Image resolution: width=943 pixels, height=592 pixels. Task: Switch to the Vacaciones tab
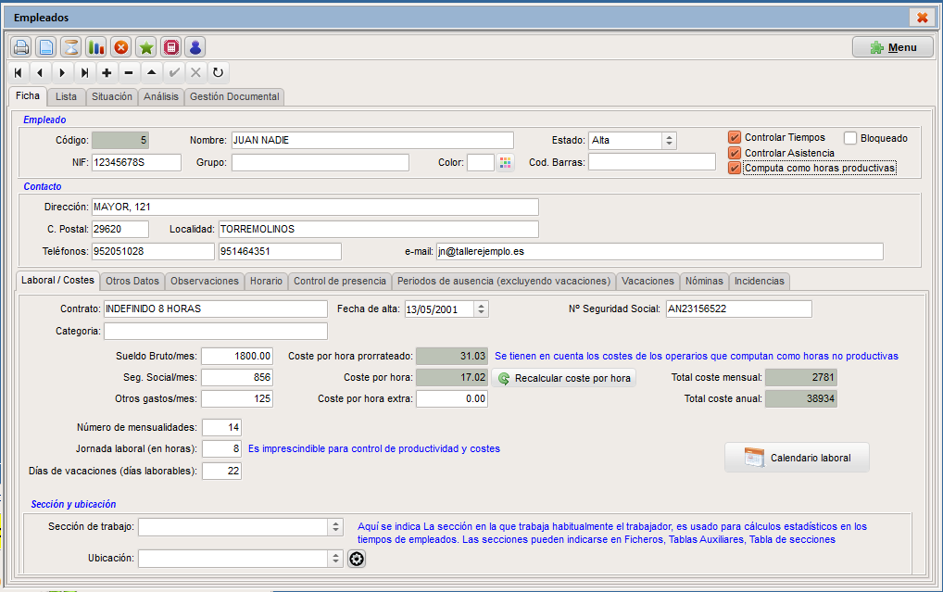click(648, 281)
